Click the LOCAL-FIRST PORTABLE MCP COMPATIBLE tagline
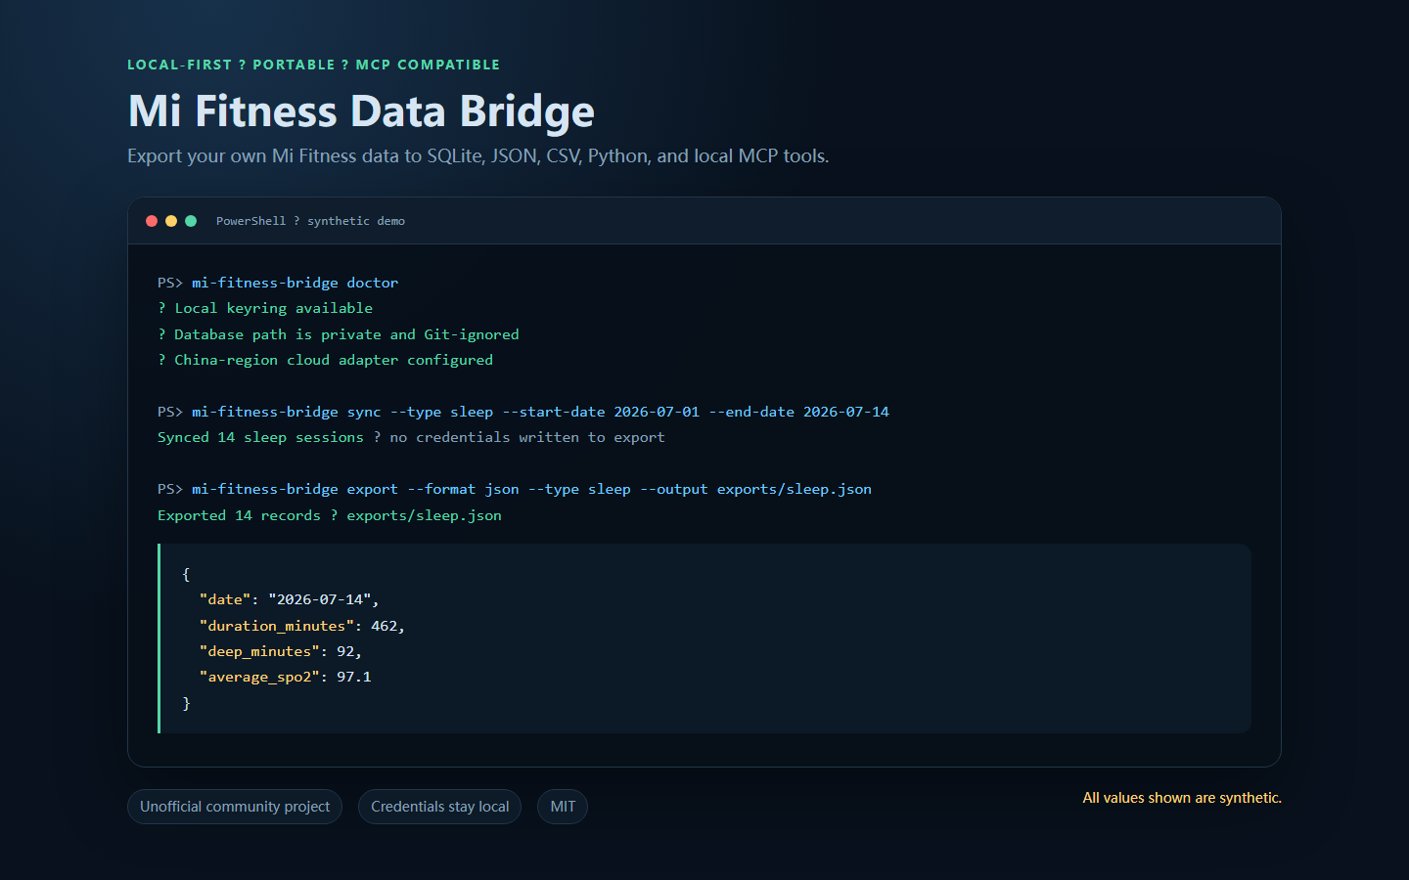Viewport: 1409px width, 880px height. coord(313,65)
